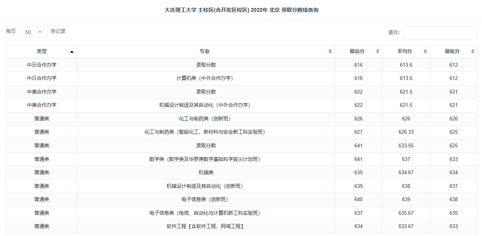Sort by 最高分 using its sort arrows

pyautogui.click(x=377, y=52)
